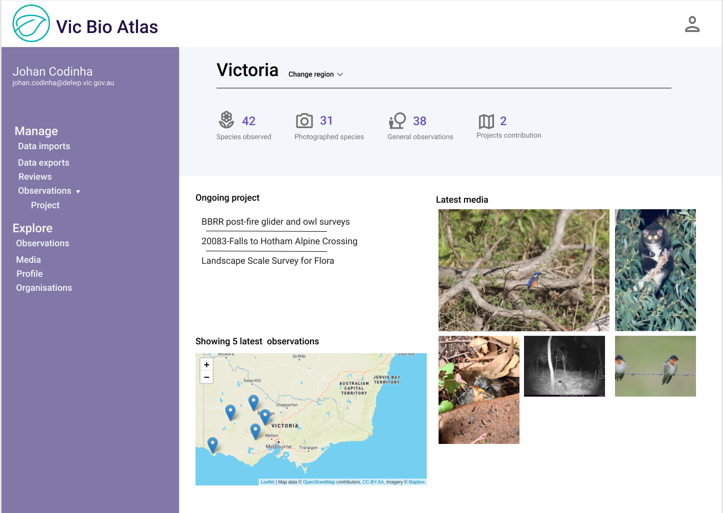
Task: Open Observations under Explore
Action: 42,243
